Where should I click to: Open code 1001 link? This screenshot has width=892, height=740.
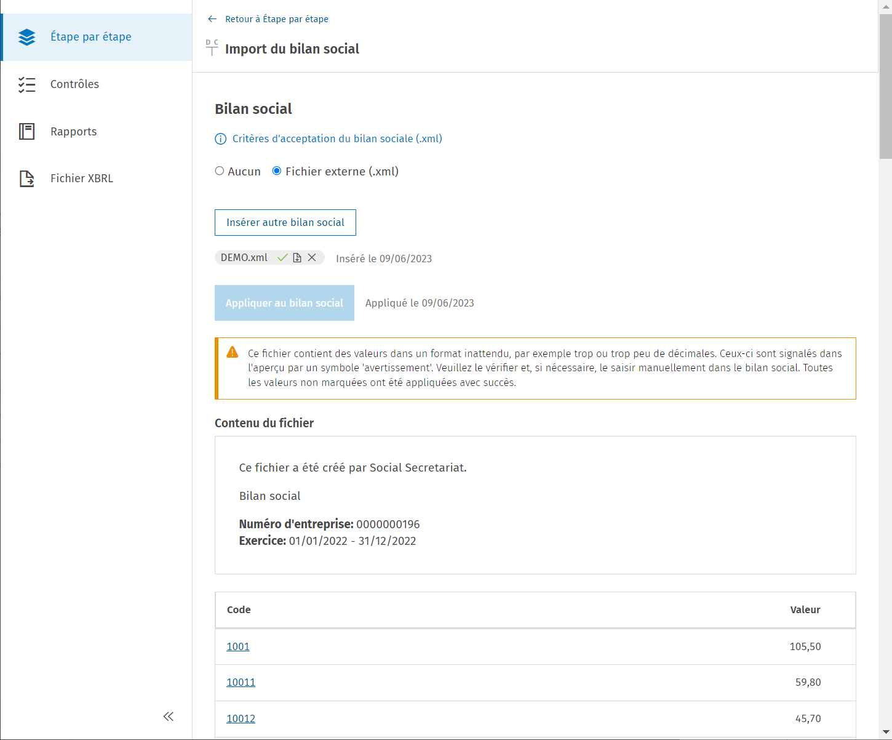[238, 646]
